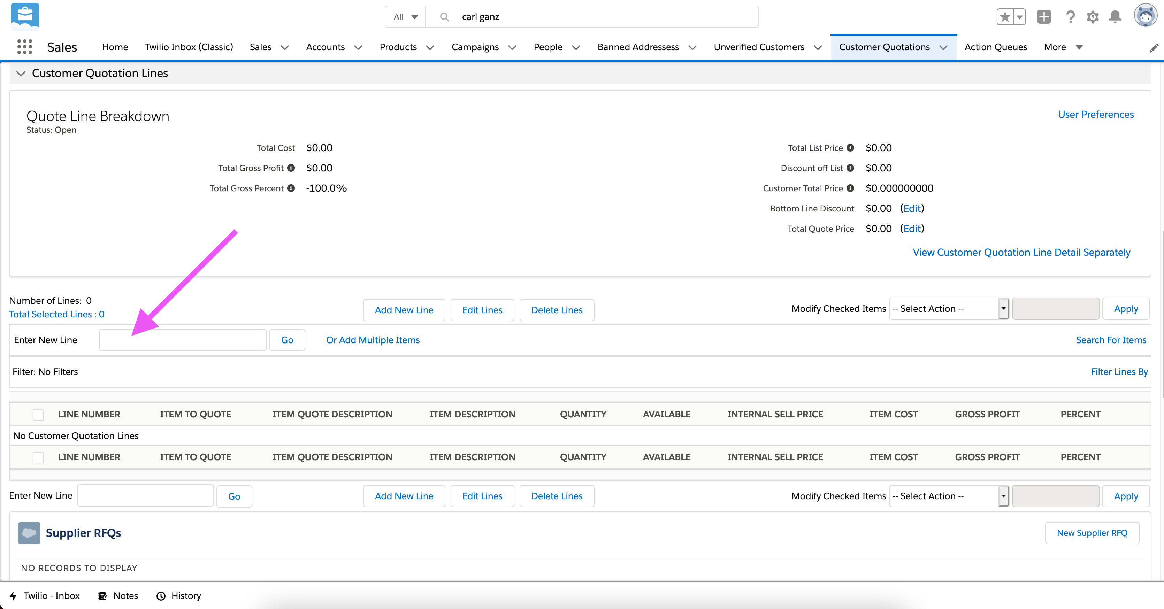Click Total Selected Lines : 0 link
The width and height of the screenshot is (1164, 609).
tap(56, 314)
